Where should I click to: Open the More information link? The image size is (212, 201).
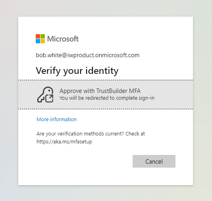tap(56, 119)
